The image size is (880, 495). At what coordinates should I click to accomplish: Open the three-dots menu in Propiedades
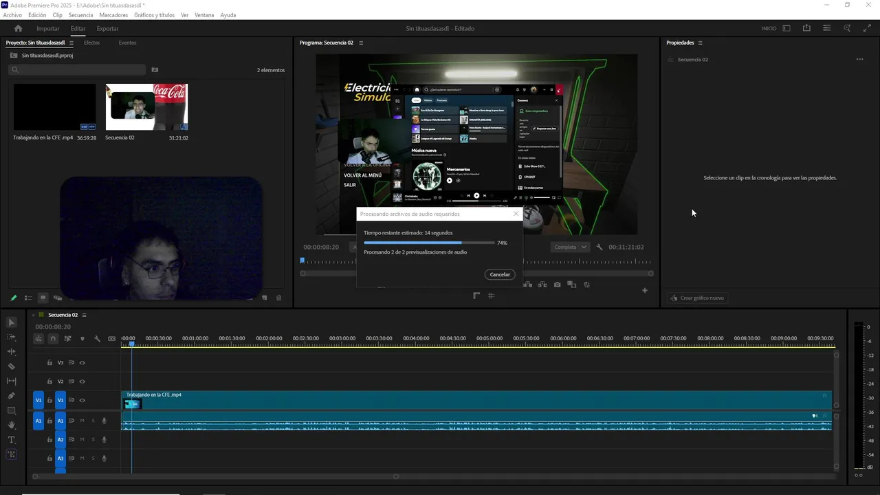[859, 59]
